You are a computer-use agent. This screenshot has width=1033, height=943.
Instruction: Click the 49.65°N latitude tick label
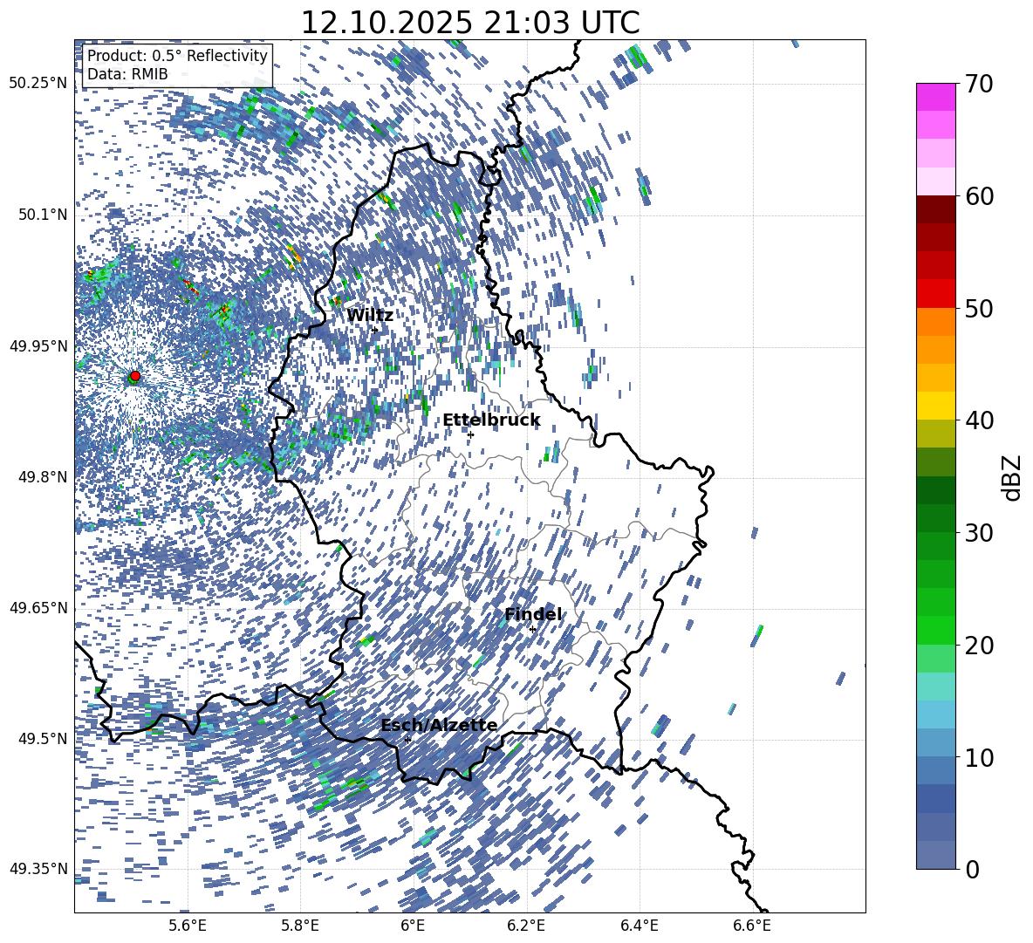[38, 607]
